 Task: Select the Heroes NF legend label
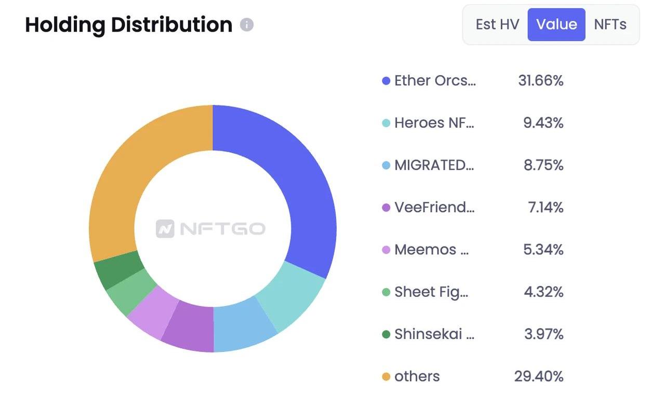point(434,123)
